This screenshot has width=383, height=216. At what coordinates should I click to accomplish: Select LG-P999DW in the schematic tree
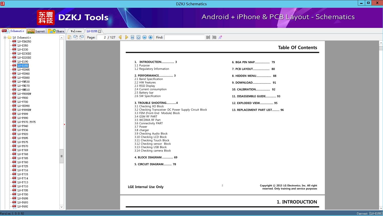coord(24,110)
